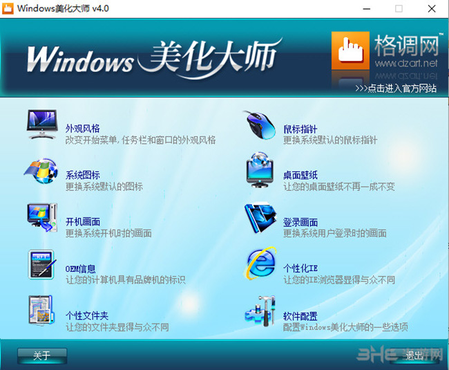The width and height of the screenshot is (449, 370).
Task: Click description 更换系统默认的鼠标指针
Action: [x=330, y=140]
